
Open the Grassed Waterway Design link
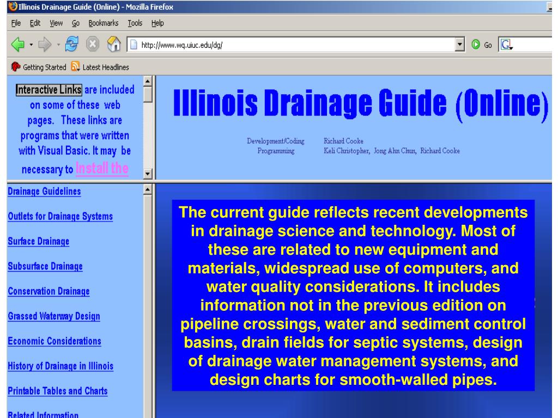click(54, 316)
